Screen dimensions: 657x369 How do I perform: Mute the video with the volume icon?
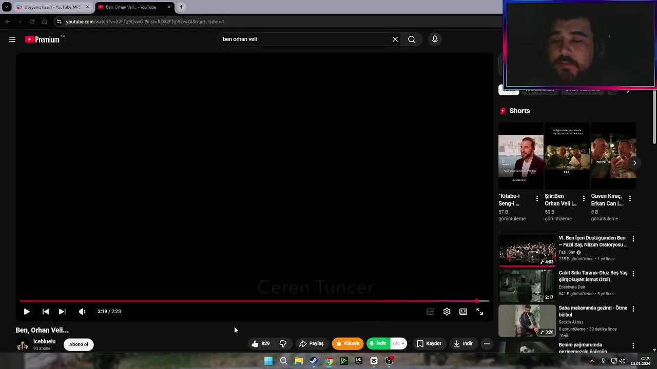coord(82,312)
